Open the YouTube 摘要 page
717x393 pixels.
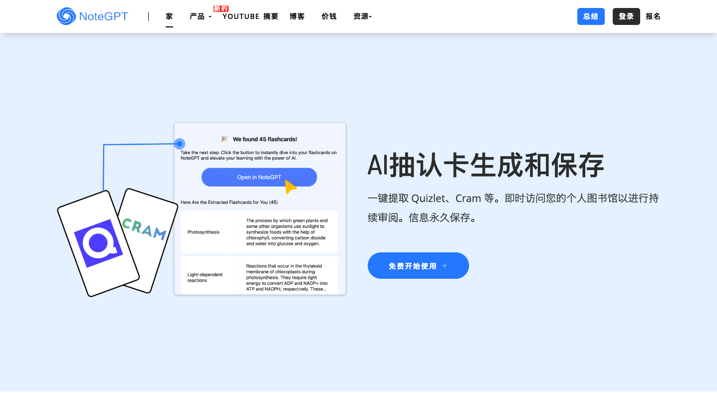(250, 16)
